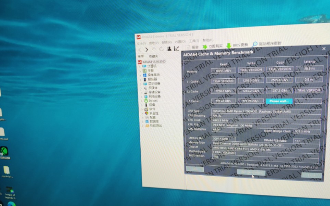This screenshot has width=330, height=206.
Task: Open the 帮助(H) menu
Action: point(208,40)
